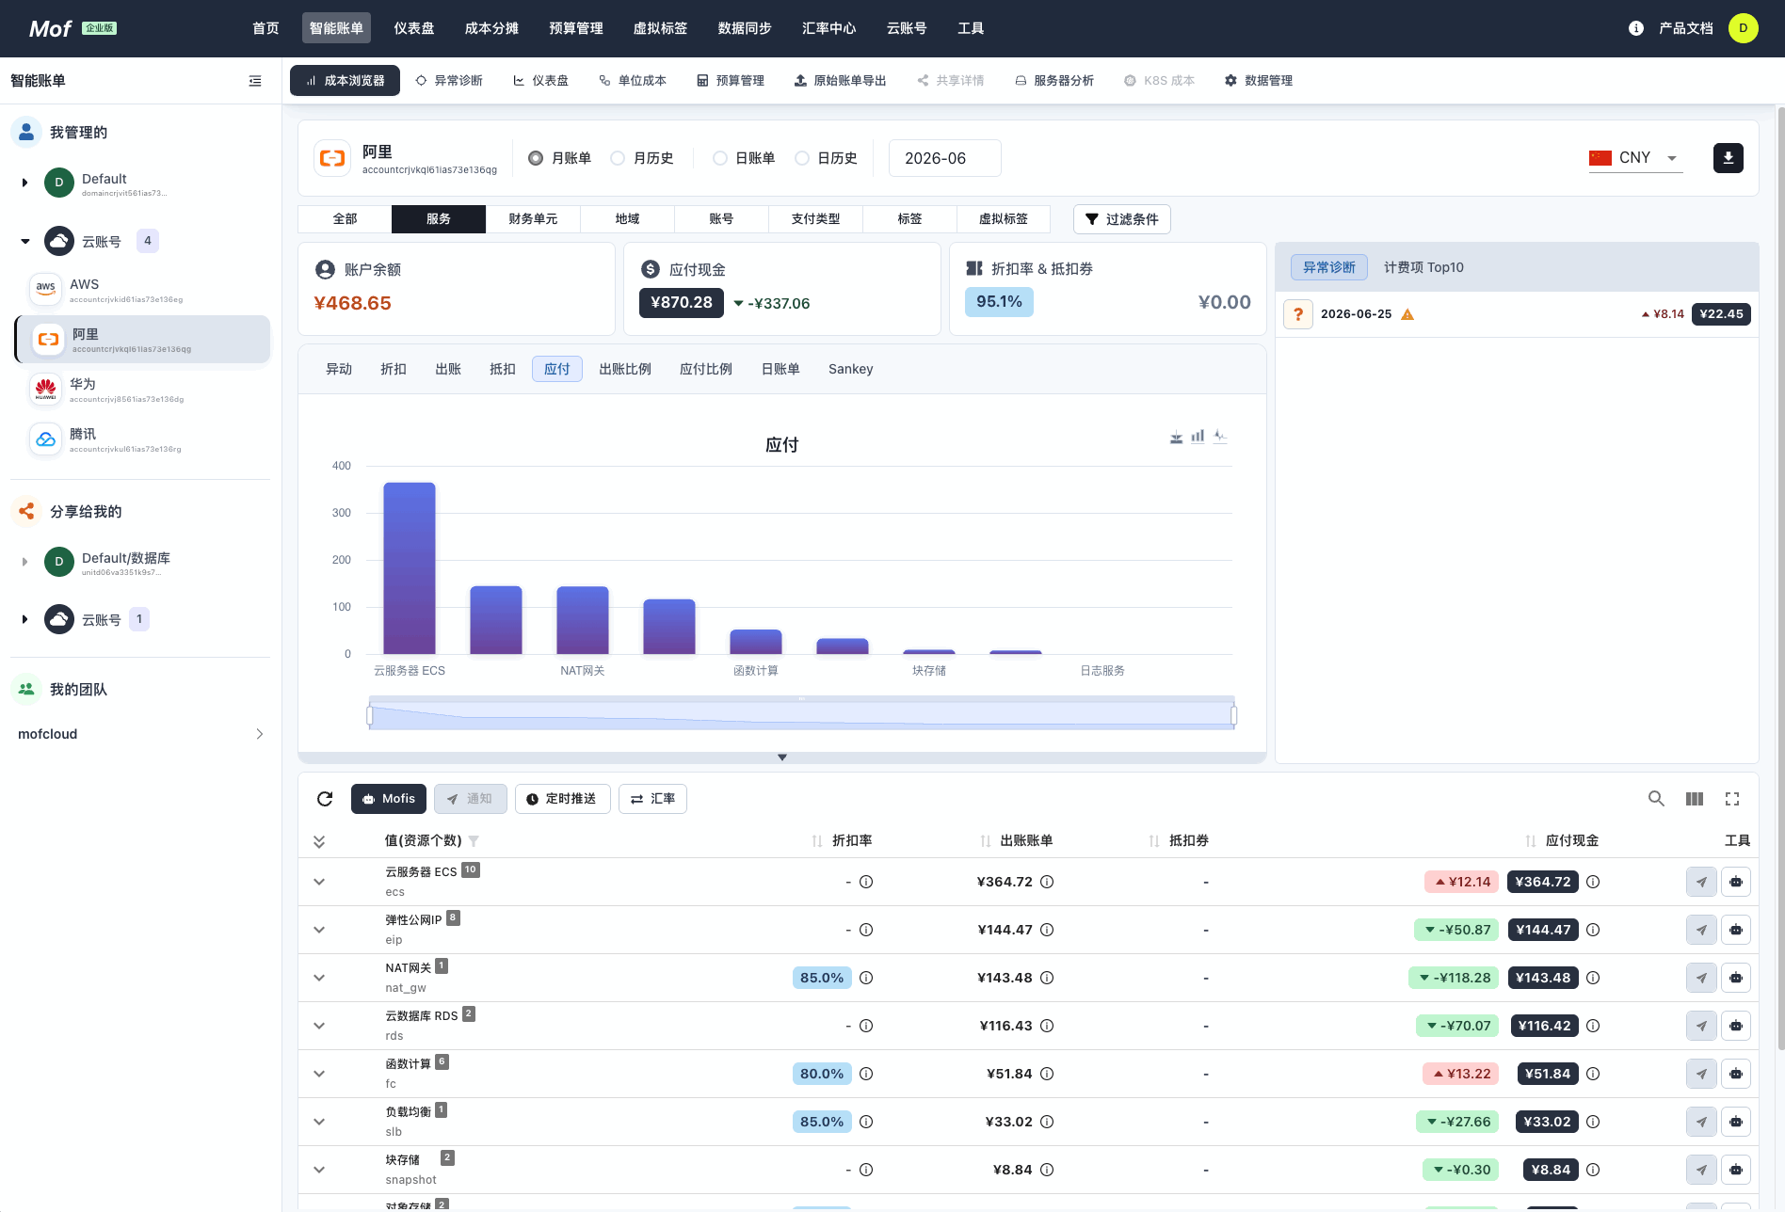Open 成本分摊 in top navigation
1785x1212 pixels.
(491, 28)
